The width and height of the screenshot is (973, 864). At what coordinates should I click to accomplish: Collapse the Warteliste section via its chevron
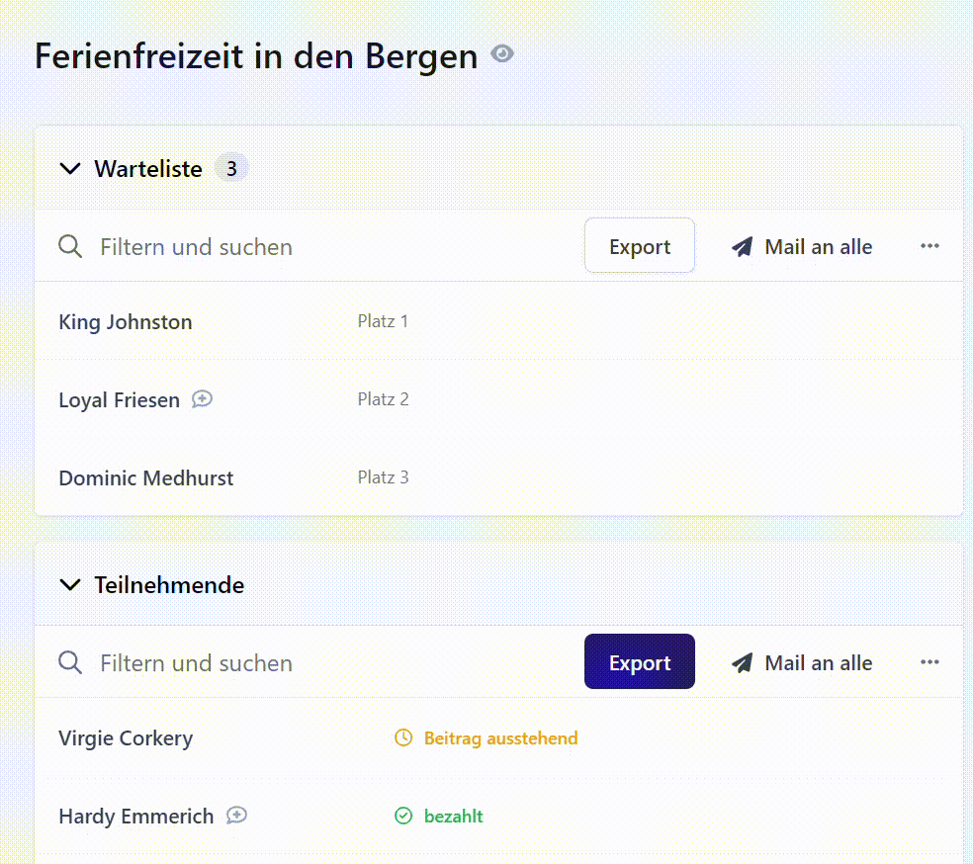click(69, 168)
